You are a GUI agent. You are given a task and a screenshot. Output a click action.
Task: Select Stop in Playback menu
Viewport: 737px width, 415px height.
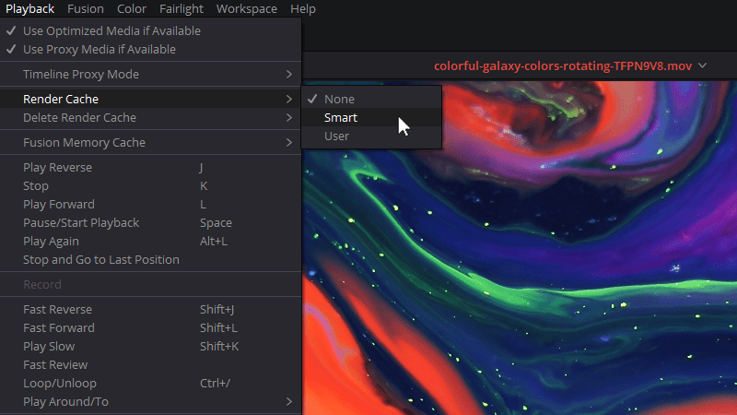(36, 185)
